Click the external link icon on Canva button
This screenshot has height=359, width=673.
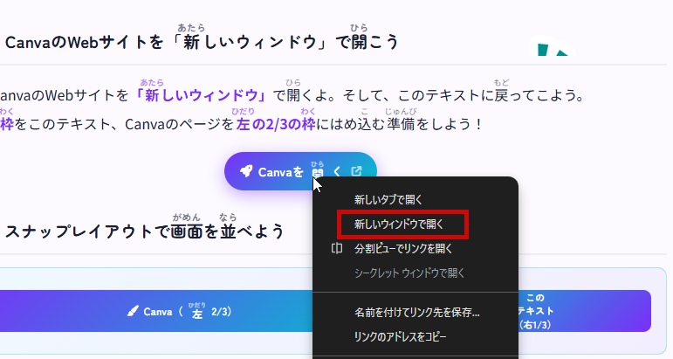point(357,171)
